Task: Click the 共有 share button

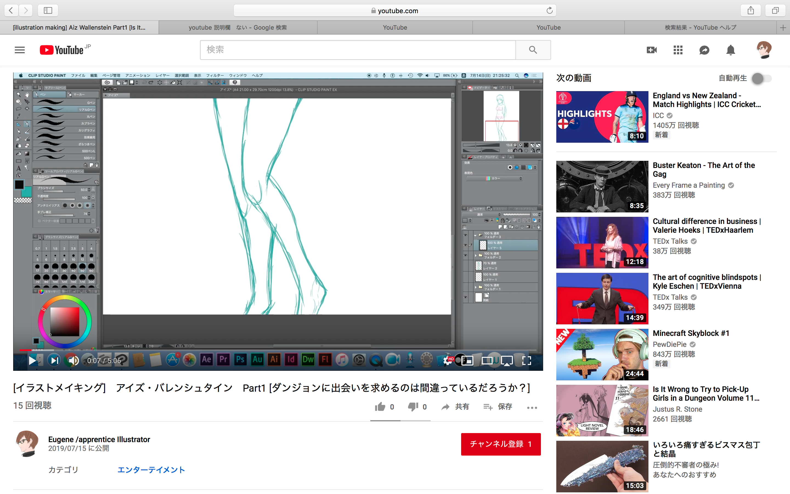Action: (455, 407)
